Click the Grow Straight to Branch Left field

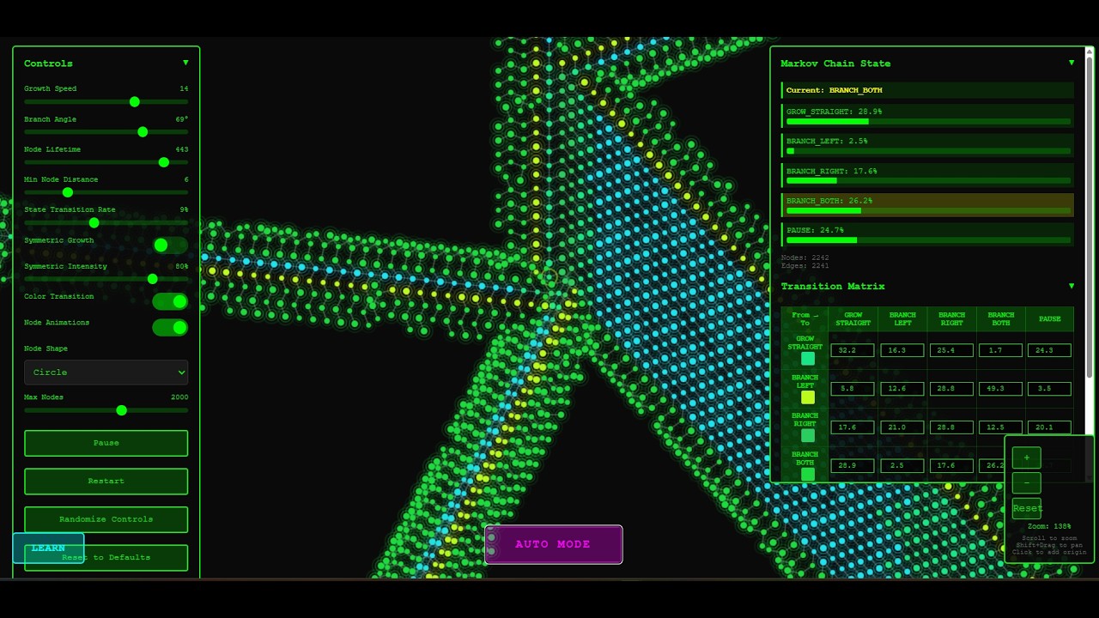(x=902, y=350)
